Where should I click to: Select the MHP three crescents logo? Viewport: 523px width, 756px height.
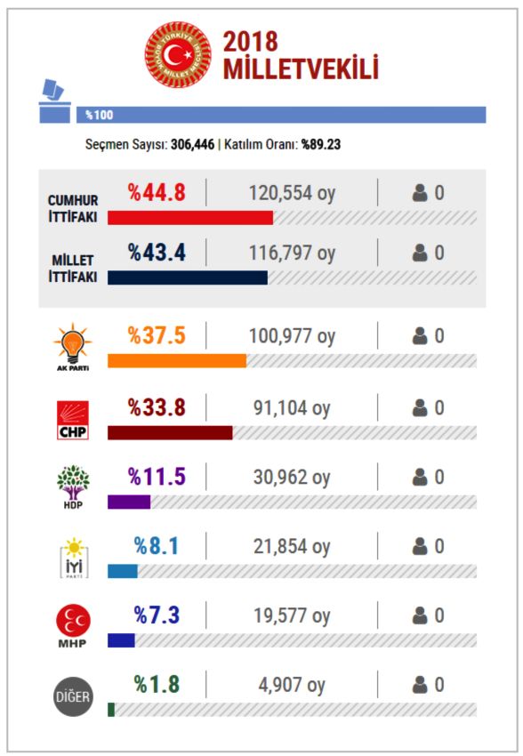coord(73,626)
